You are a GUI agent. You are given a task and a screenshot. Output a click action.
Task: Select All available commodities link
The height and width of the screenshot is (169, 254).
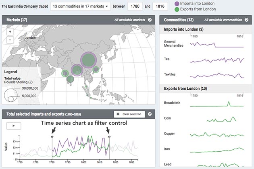coord(223,20)
